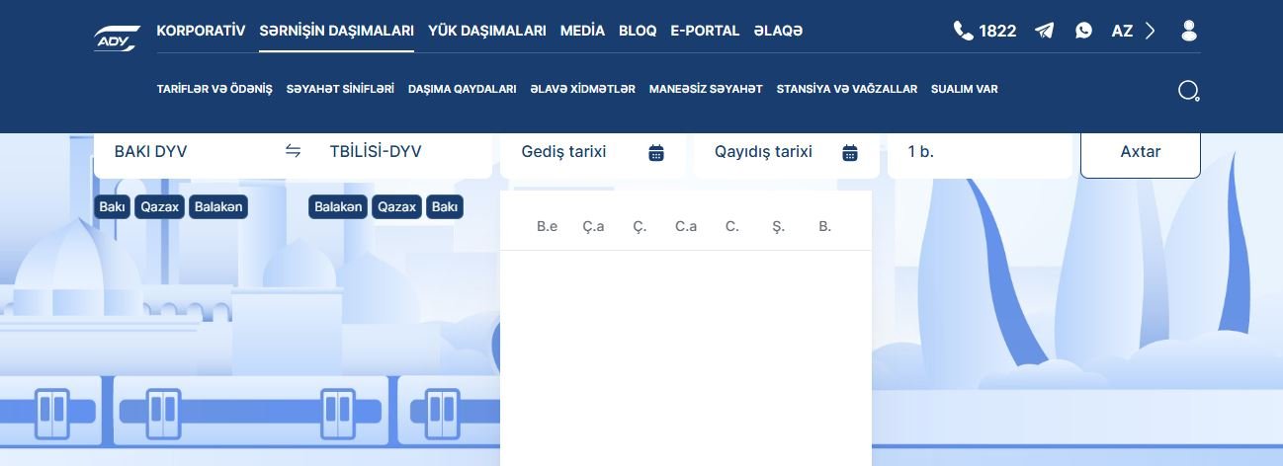Open the ADY logo home link
Viewport: 1283px width, 466px height.
[118, 37]
